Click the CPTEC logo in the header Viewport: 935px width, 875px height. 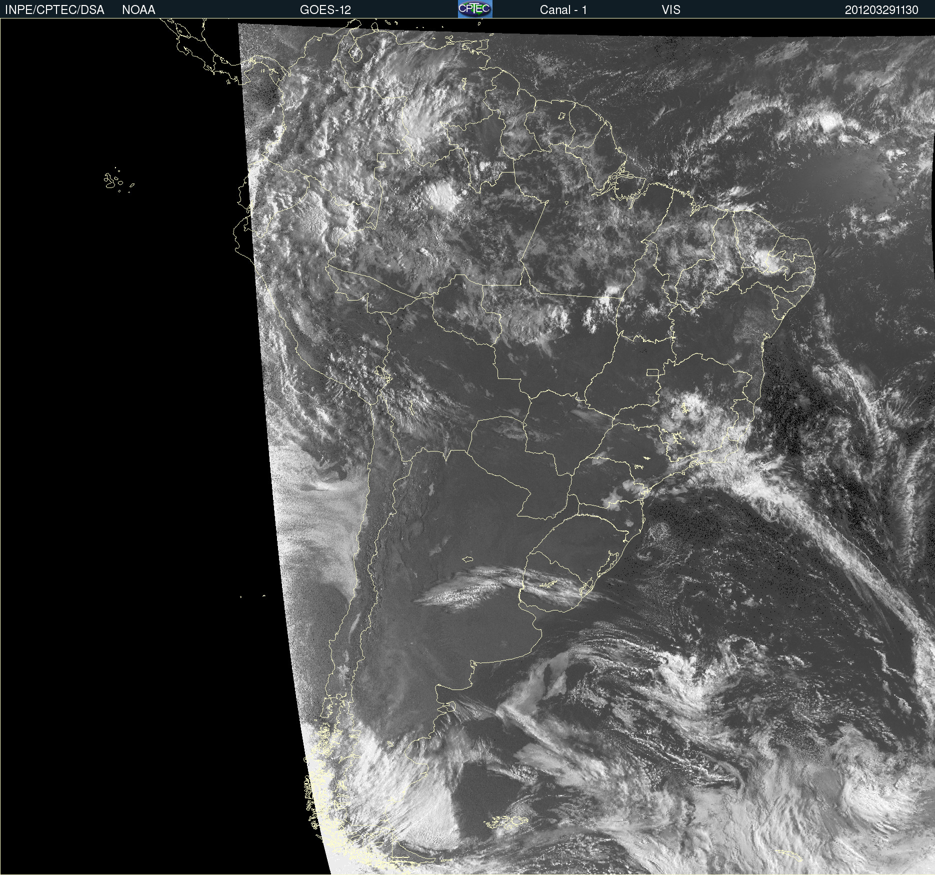click(x=475, y=9)
